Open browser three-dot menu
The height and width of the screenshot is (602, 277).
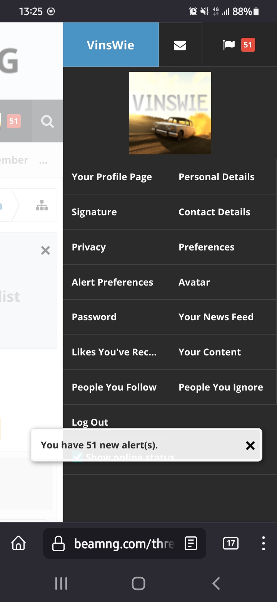tap(263, 543)
